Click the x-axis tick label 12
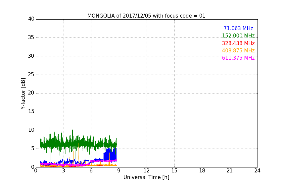This screenshot has width=286, height=191. pyautogui.click(x=147, y=171)
